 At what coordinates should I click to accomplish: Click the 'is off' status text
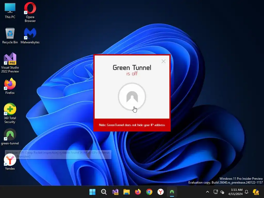tap(132, 73)
